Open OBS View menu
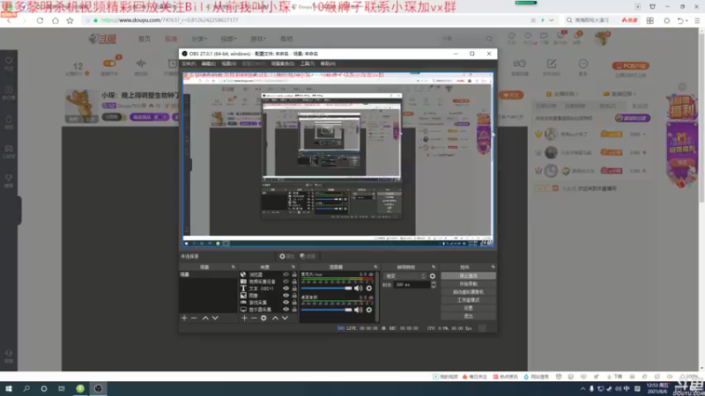The image size is (705, 396). [x=229, y=63]
